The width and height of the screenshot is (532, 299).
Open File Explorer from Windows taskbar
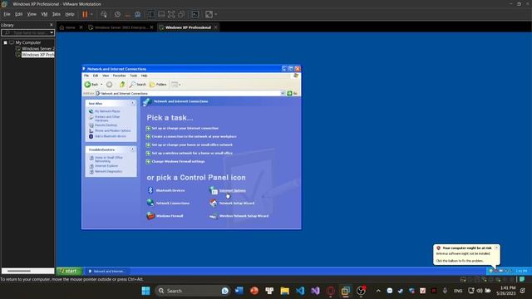[x=284, y=291]
